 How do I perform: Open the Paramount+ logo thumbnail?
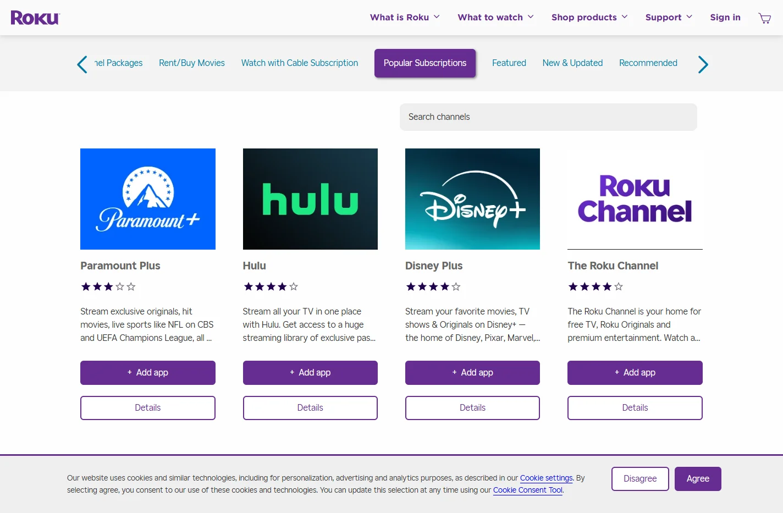point(148,199)
